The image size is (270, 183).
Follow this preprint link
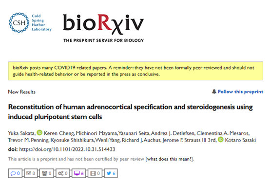[241, 91]
